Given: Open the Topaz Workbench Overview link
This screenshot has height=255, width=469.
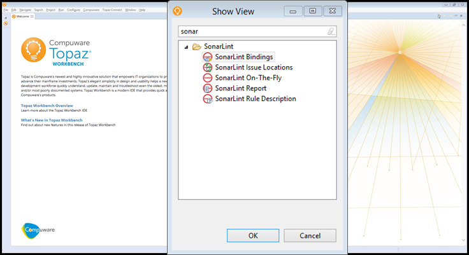Looking at the screenshot, I should coord(47,106).
